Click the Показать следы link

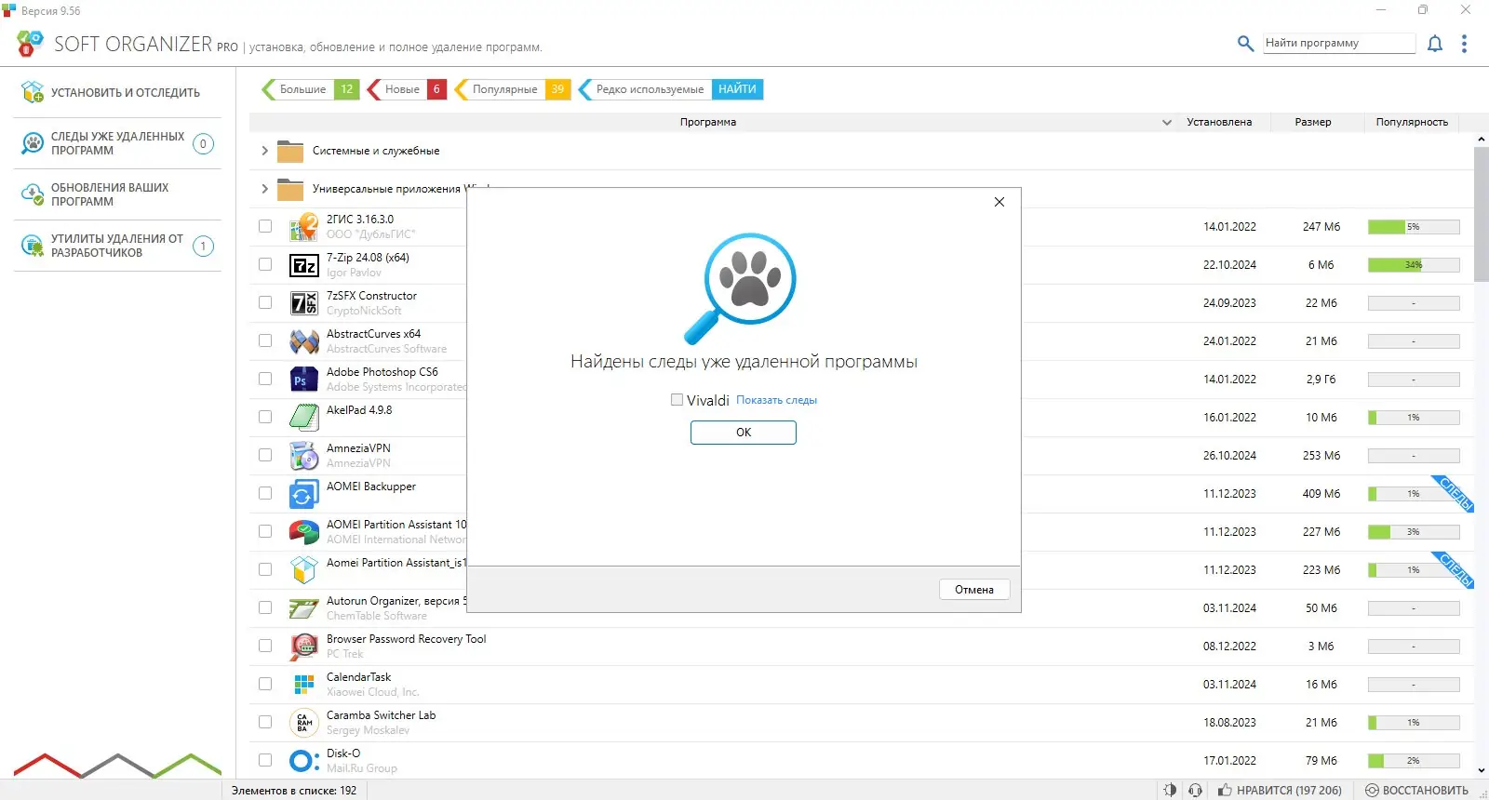[776, 400]
